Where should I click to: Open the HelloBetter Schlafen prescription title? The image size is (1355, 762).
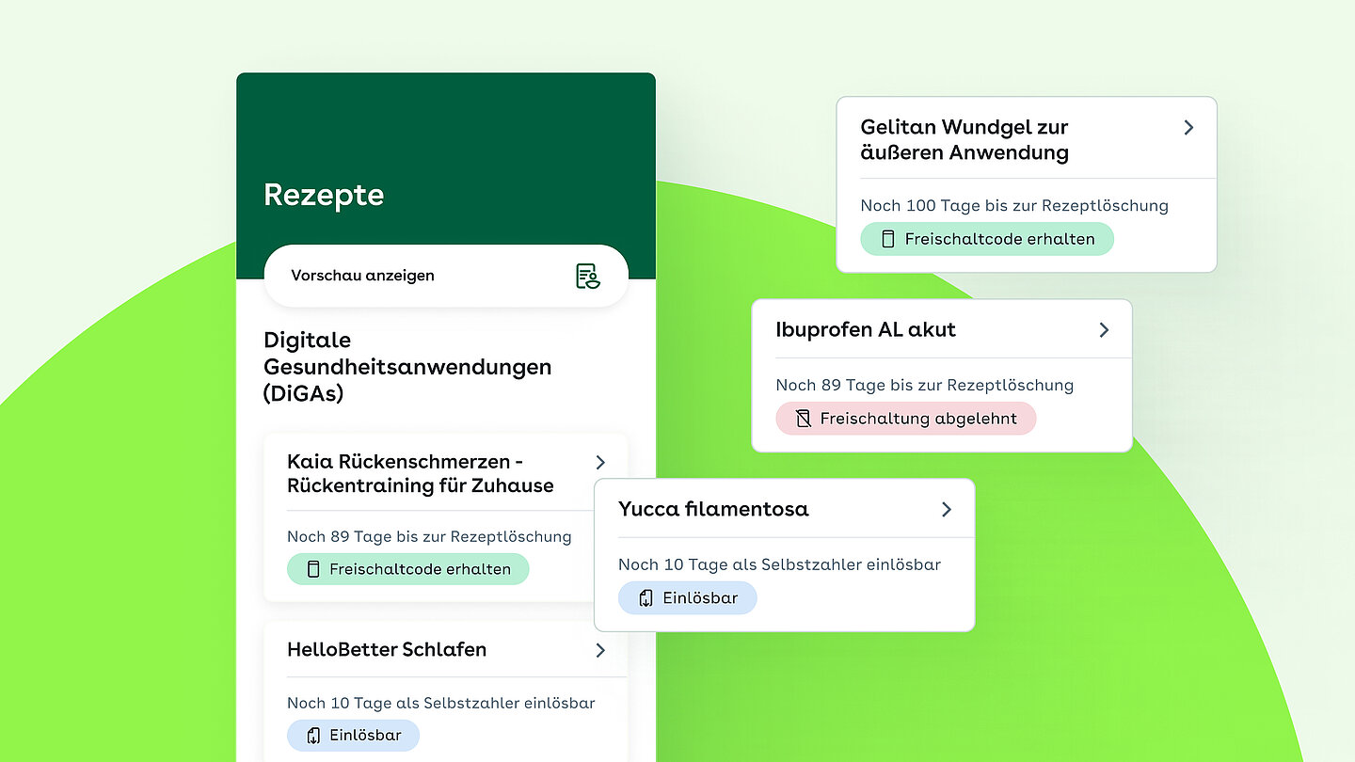pos(387,650)
